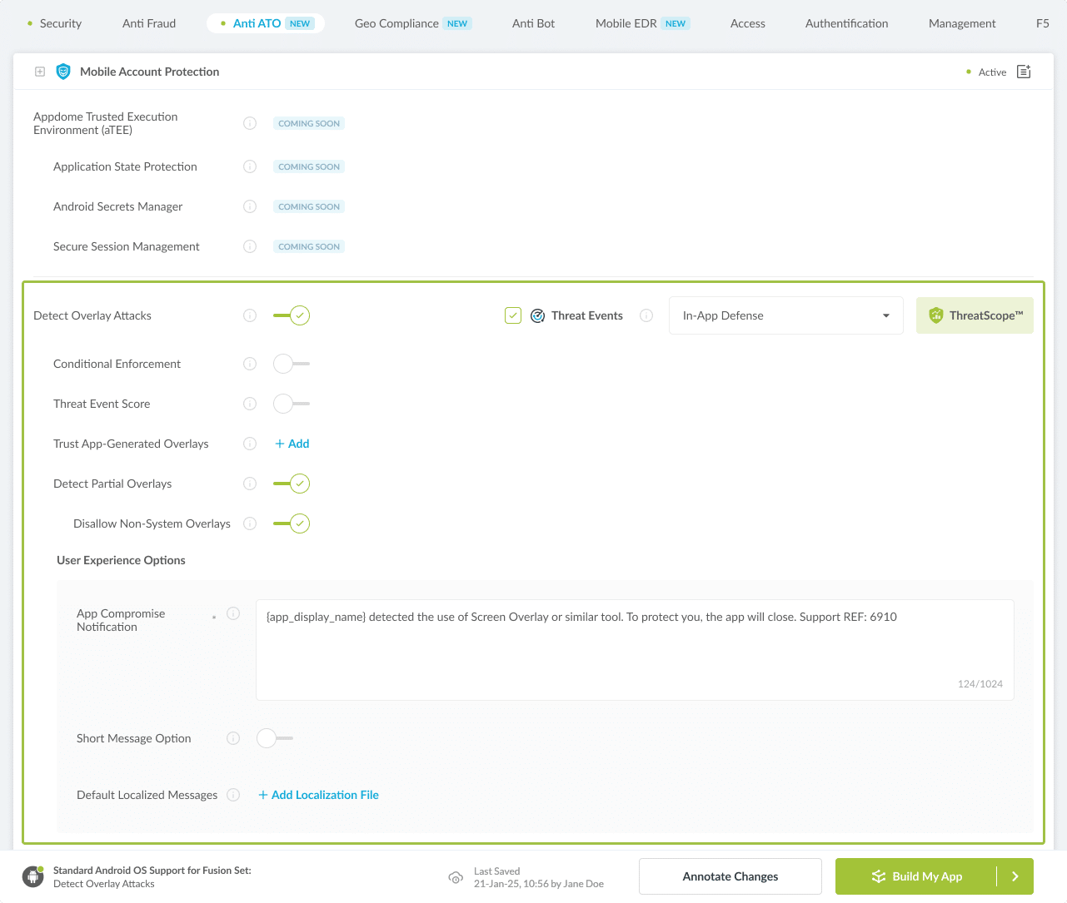Disable the Detect Overlay Attacks toggle

(292, 315)
